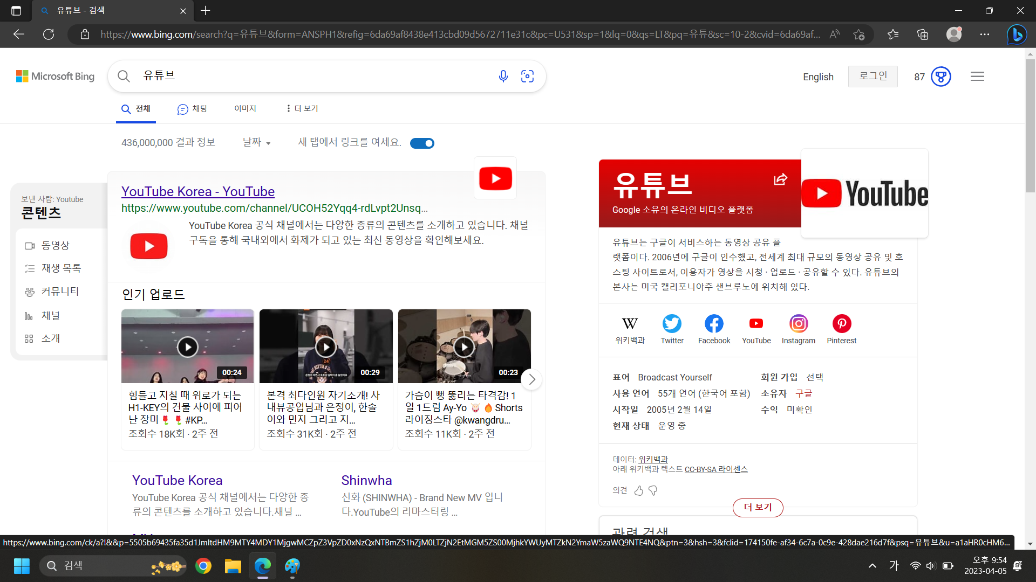
Task: Click the Microsoft Bing logo
Action: pos(55,77)
